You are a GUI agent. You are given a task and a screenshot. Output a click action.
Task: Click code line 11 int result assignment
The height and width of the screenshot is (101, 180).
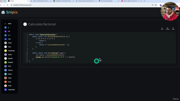[x=50, y=55]
